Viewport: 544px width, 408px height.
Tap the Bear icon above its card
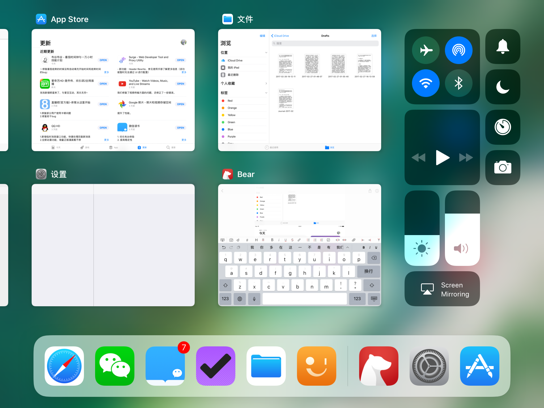(228, 174)
